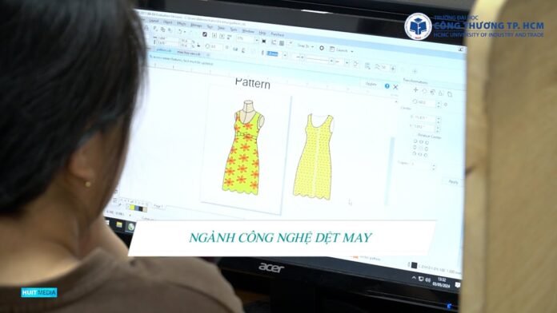Select the middle-right anchor point radio

pyautogui.click(x=427, y=149)
